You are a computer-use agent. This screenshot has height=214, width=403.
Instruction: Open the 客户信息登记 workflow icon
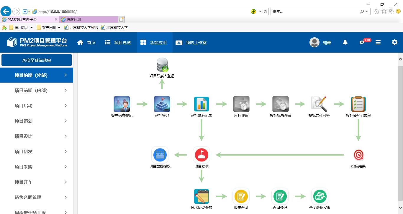click(x=122, y=104)
